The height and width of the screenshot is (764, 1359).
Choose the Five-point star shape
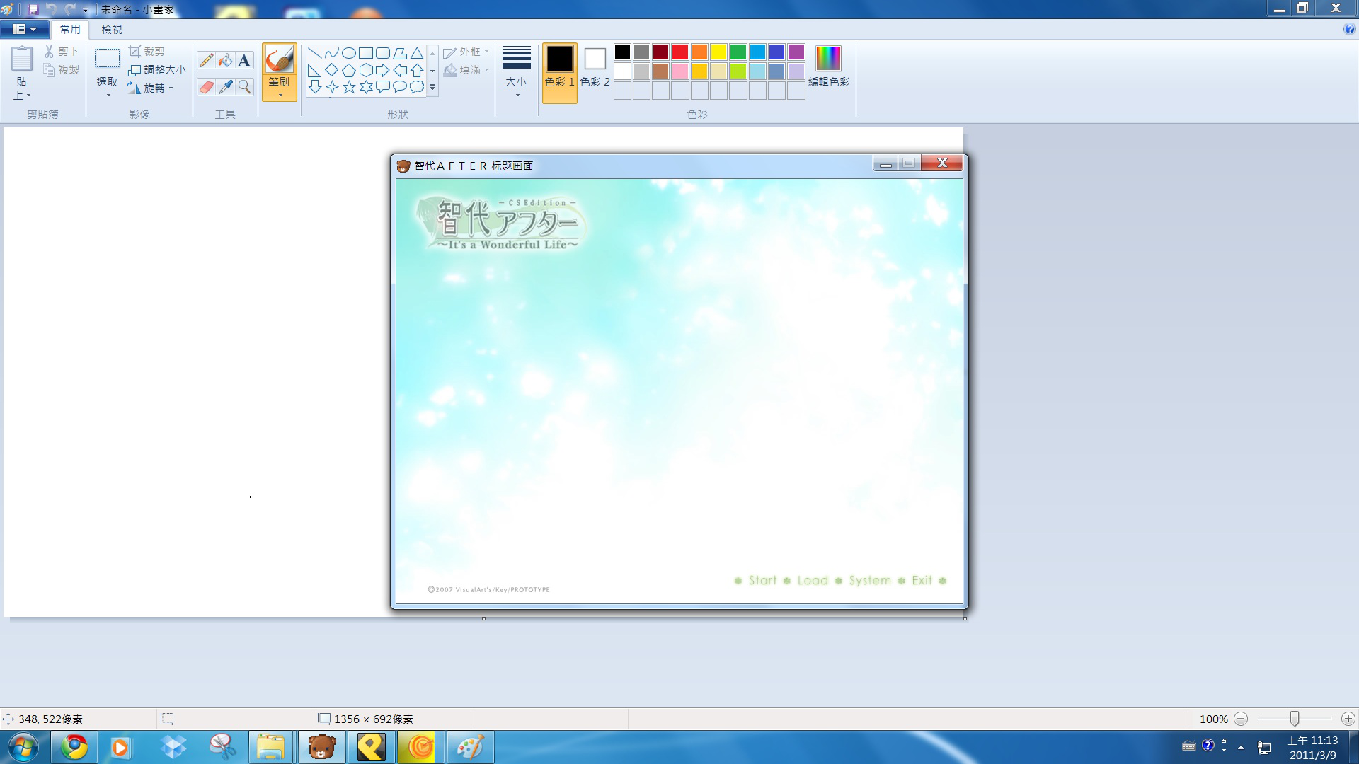[x=349, y=87]
